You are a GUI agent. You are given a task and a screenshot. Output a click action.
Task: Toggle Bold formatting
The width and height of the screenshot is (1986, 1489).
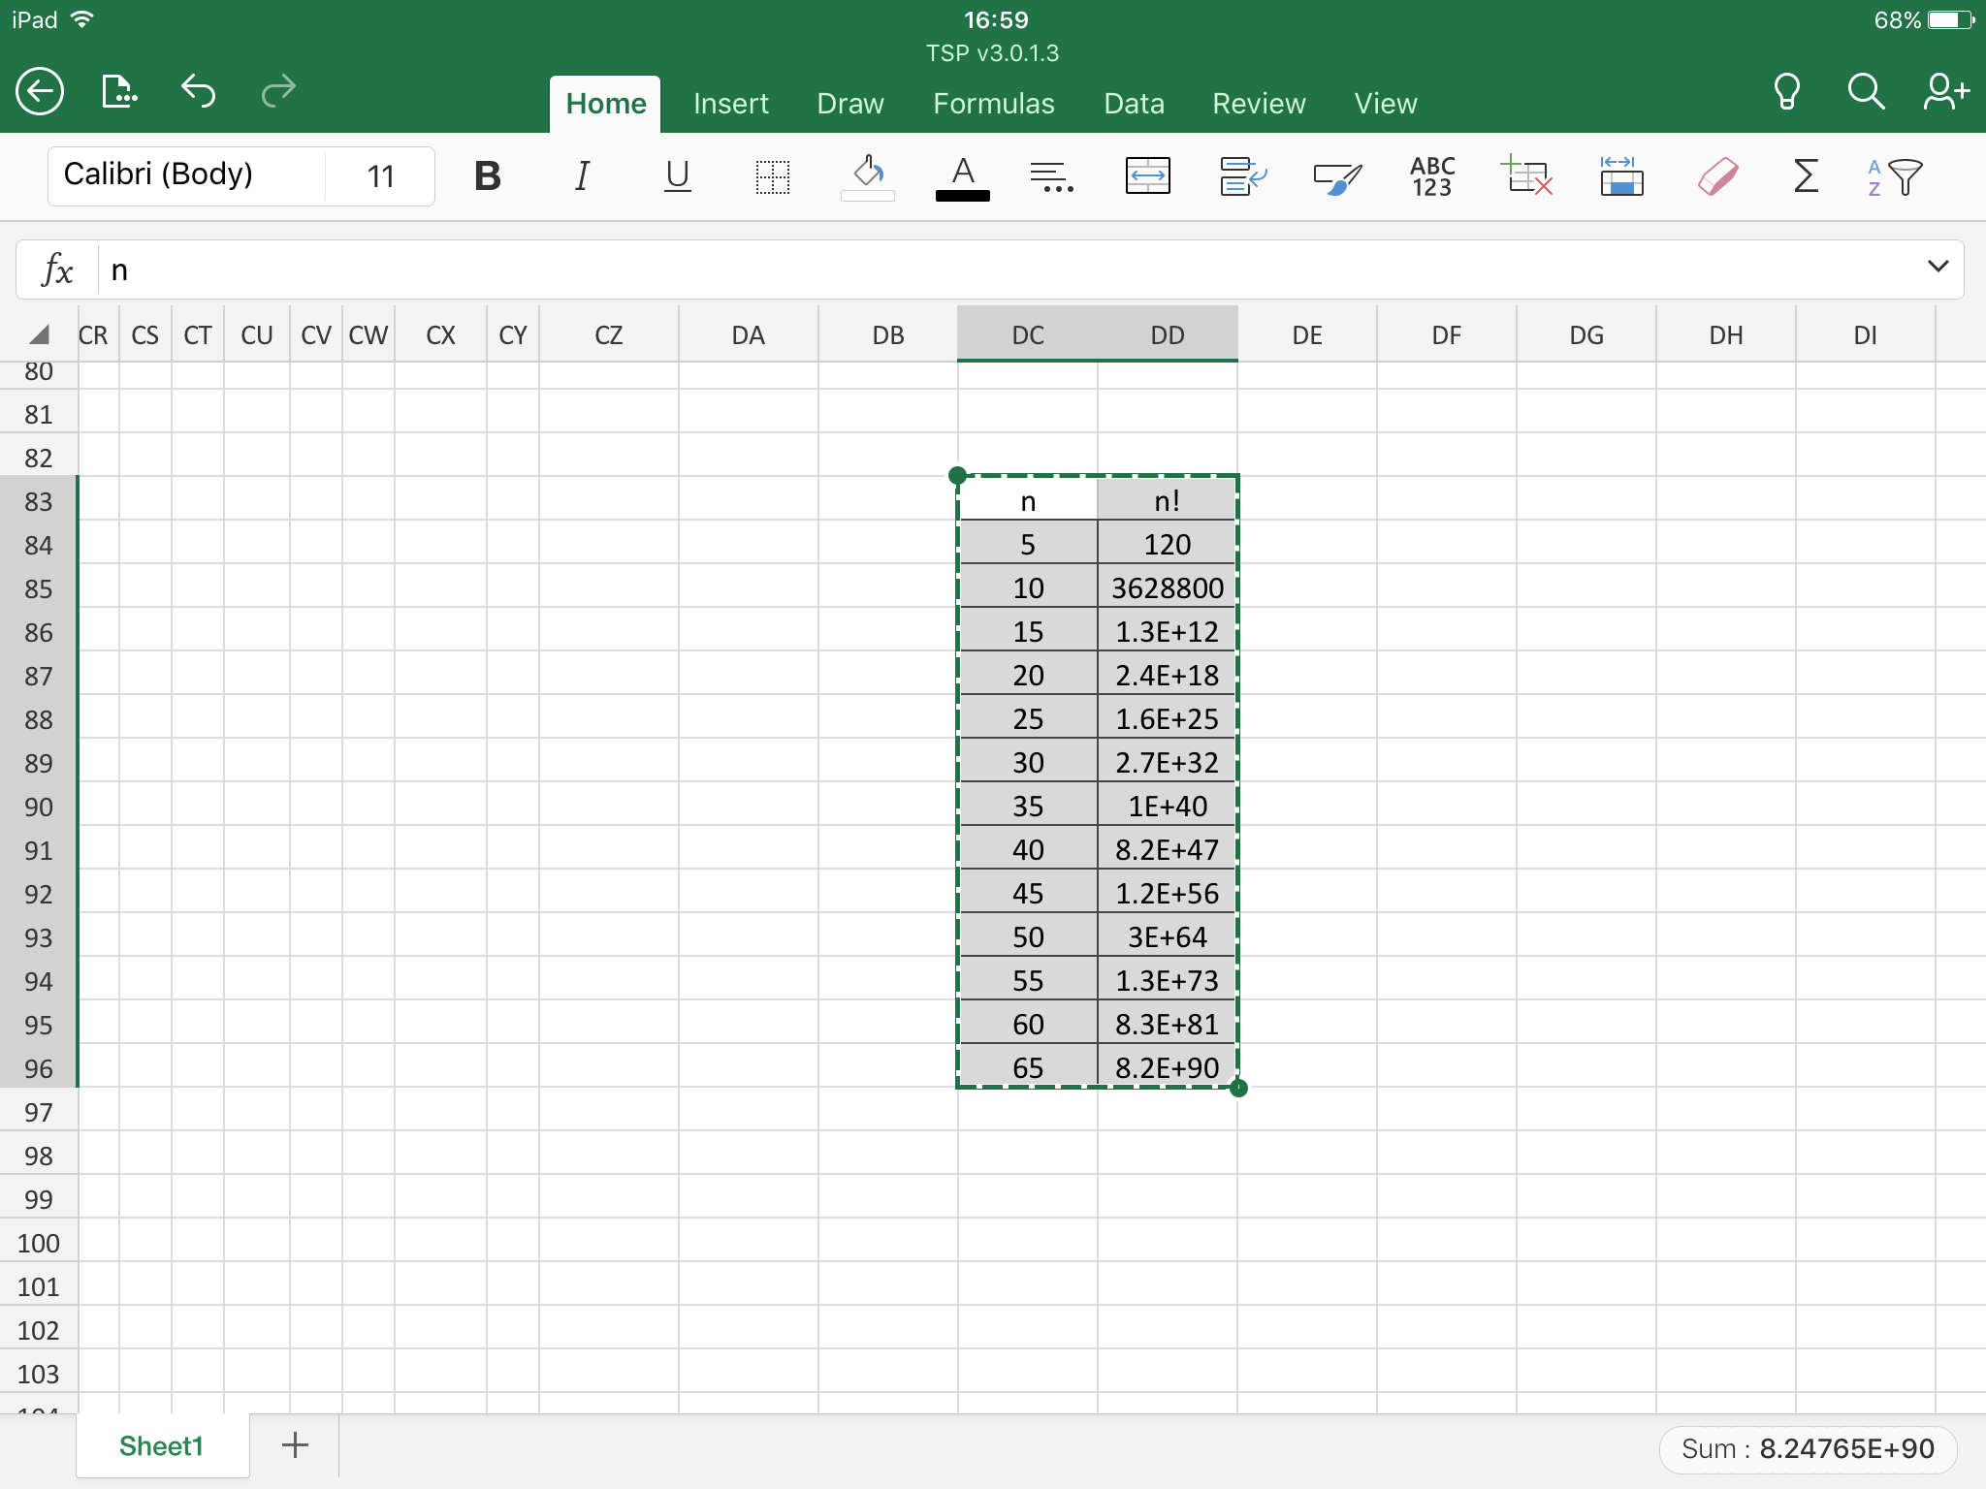488,176
